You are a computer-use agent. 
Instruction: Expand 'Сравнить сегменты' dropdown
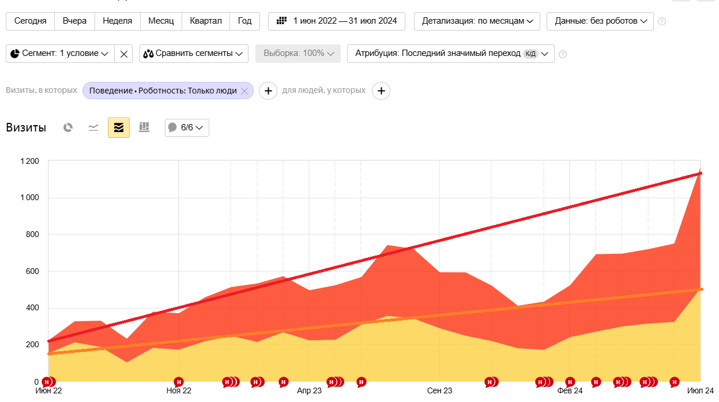tap(194, 54)
